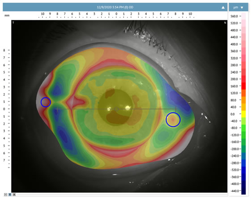252x198 pixels.
Task: Click the minus icon below the map
Action: coord(6,194)
